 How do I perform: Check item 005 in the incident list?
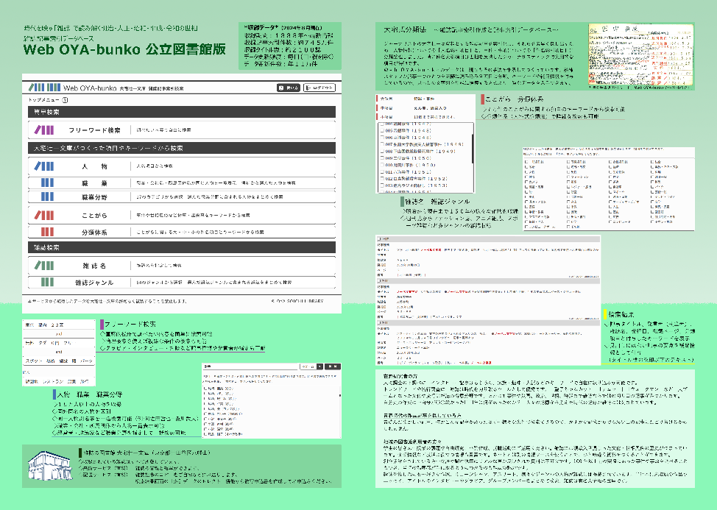(382, 130)
